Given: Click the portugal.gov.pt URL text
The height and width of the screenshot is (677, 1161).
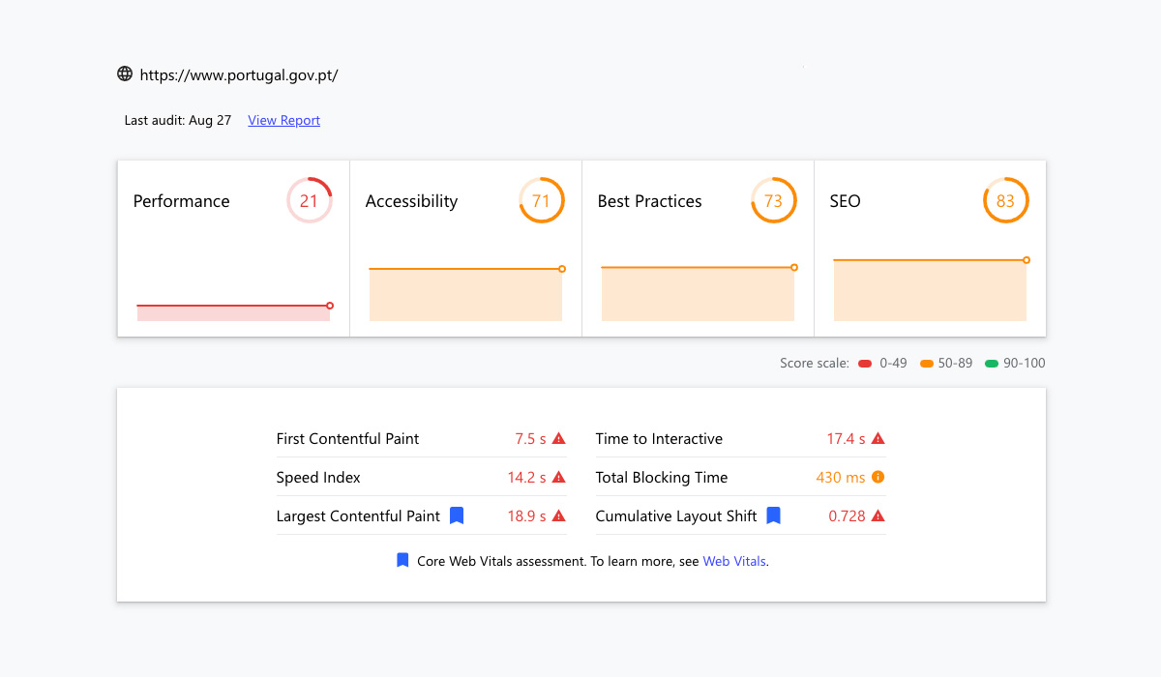Looking at the screenshot, I should pos(239,74).
